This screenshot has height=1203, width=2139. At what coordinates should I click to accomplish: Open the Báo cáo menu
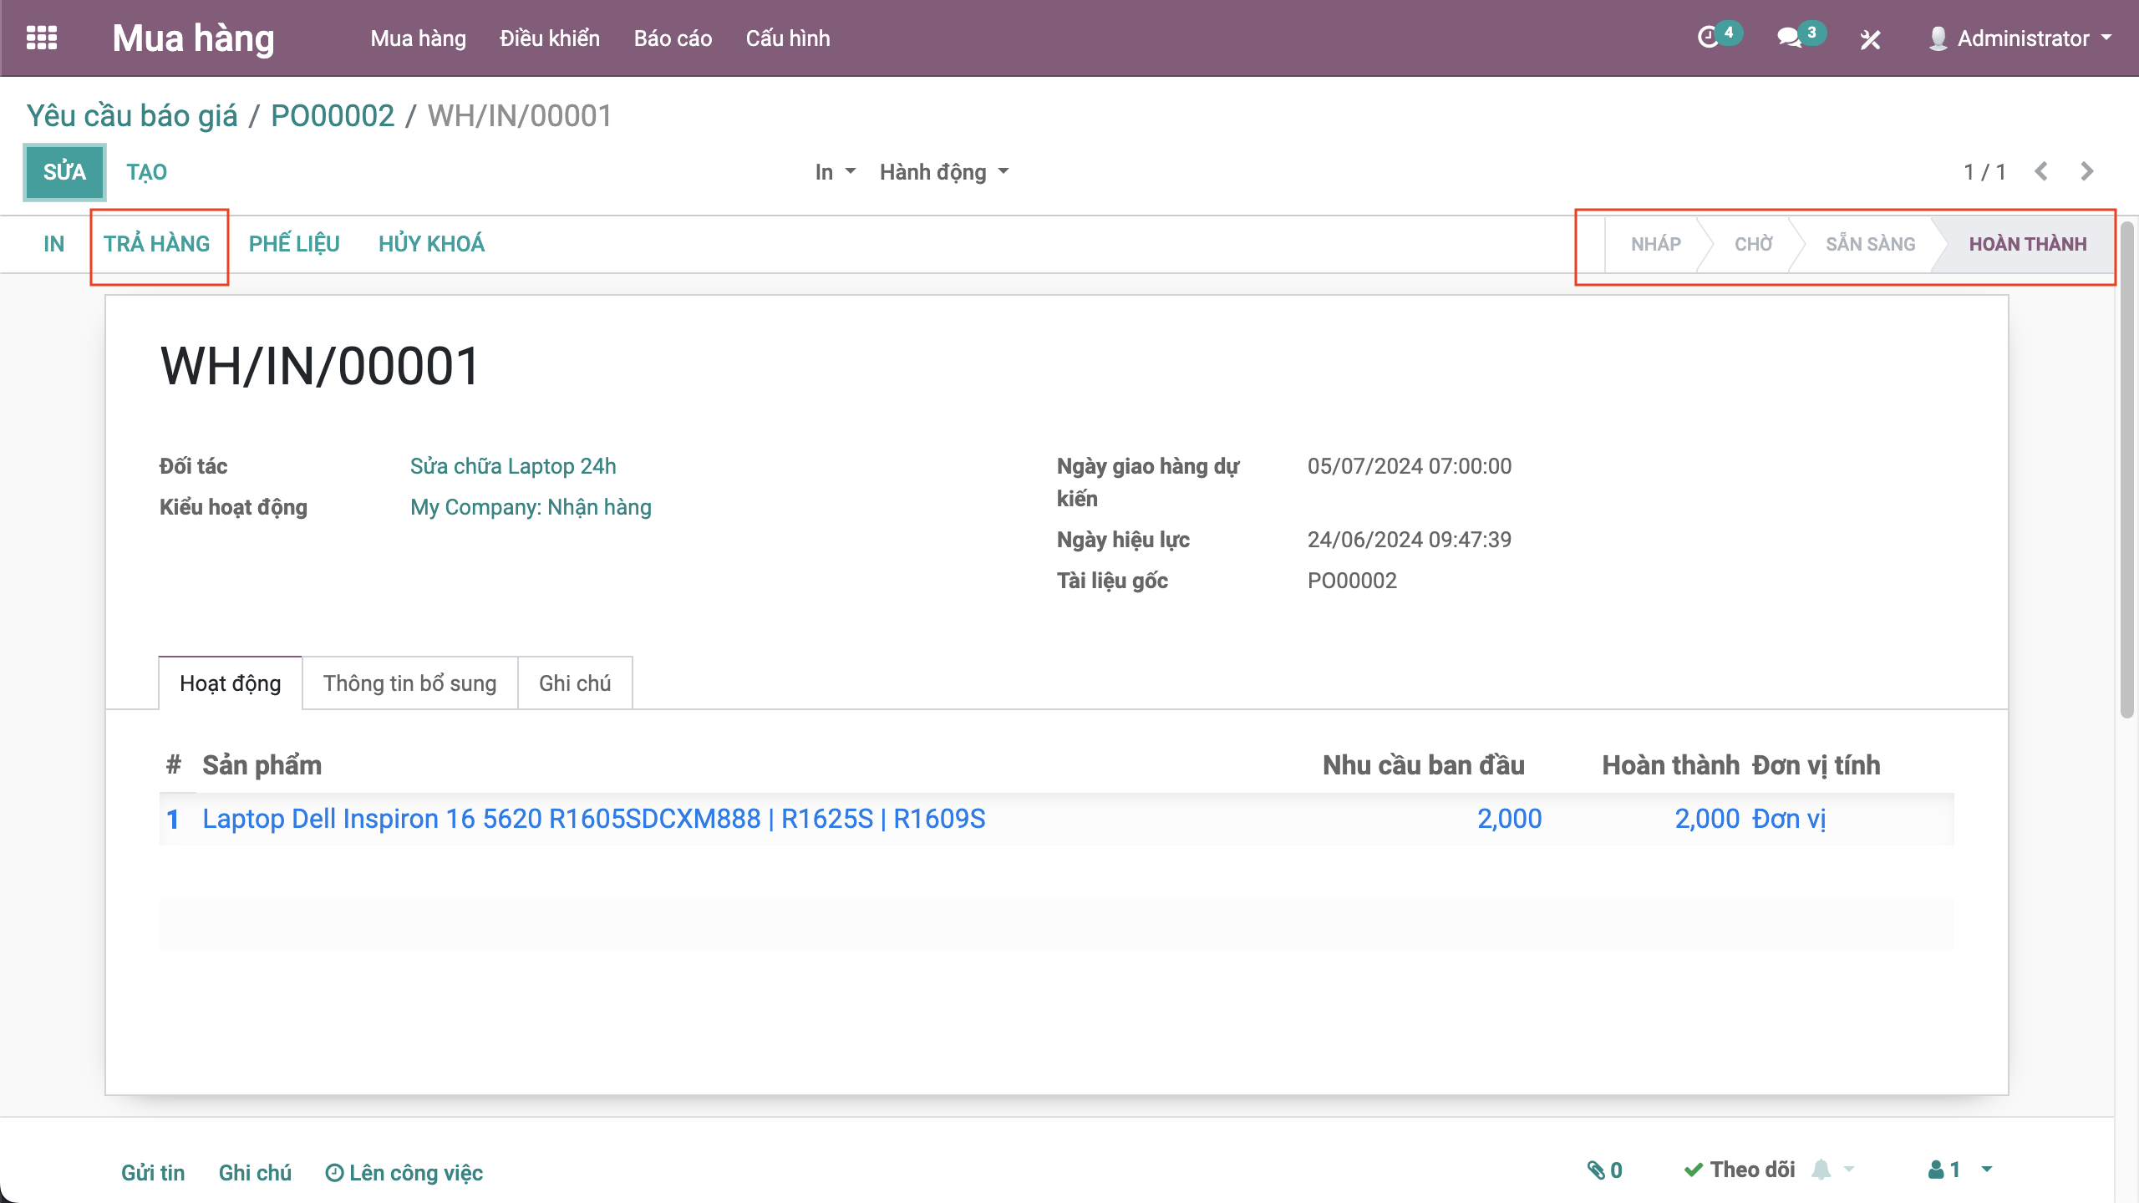(673, 38)
